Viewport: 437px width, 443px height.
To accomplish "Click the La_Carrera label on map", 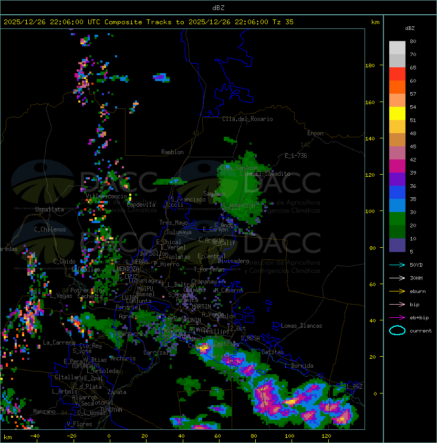I will click(x=59, y=343).
